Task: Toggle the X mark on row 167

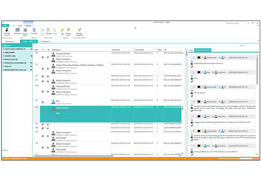Action: pyautogui.click(x=48, y=124)
